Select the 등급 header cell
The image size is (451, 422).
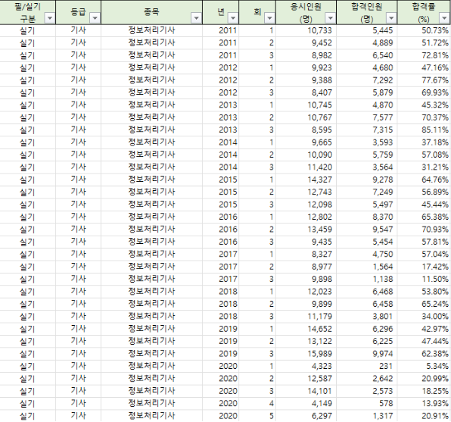(78, 12)
